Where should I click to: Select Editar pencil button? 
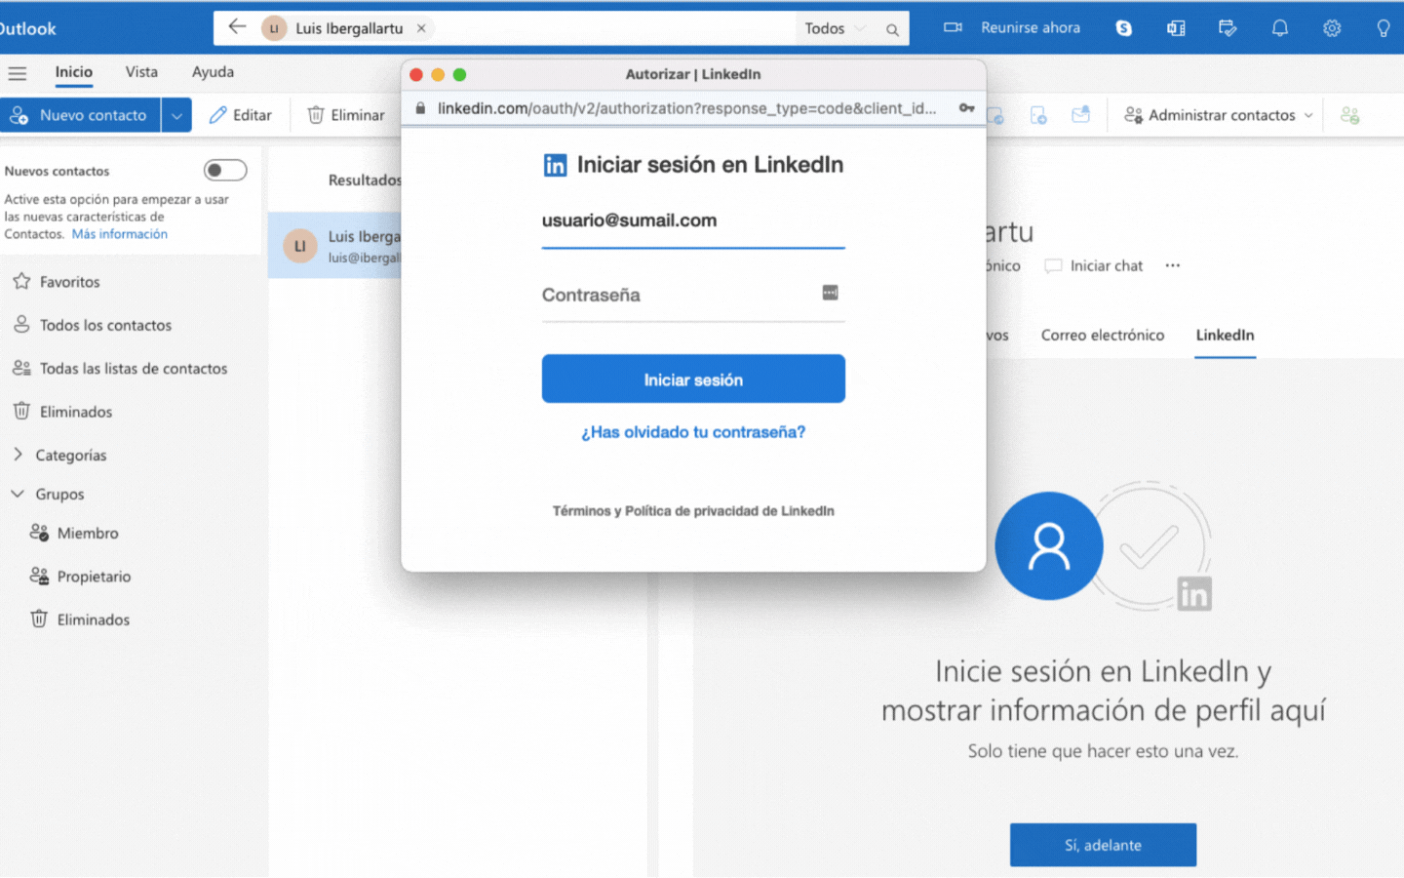(x=241, y=115)
